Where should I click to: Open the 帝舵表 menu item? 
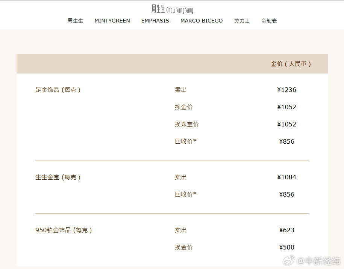pyautogui.click(x=269, y=21)
